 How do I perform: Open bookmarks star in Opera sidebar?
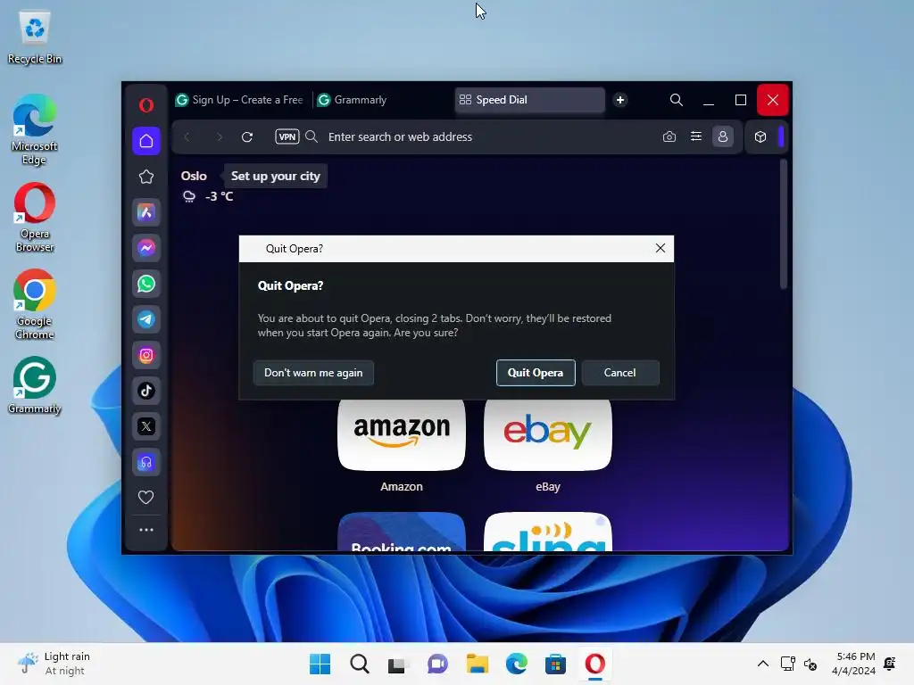tap(146, 177)
